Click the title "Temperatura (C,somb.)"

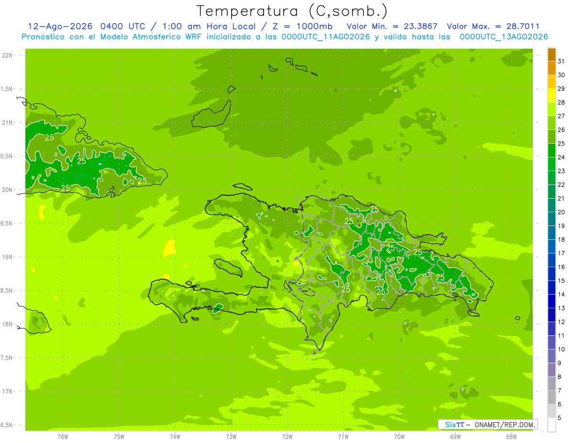click(x=292, y=11)
